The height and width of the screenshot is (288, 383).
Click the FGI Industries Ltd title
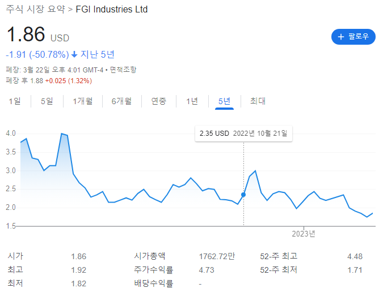(x=112, y=9)
